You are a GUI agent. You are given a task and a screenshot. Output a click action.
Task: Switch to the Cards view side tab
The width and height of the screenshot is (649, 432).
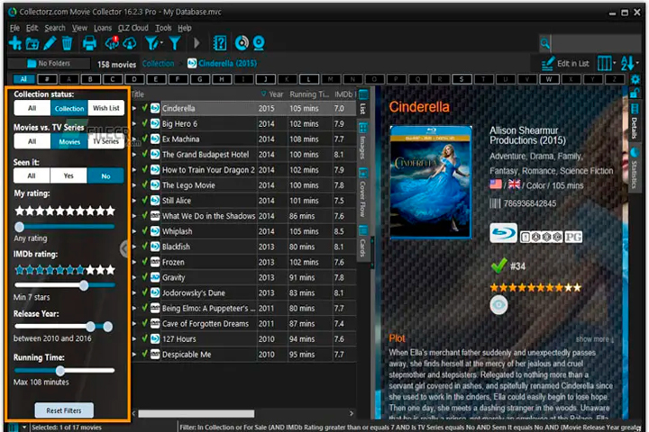[363, 243]
